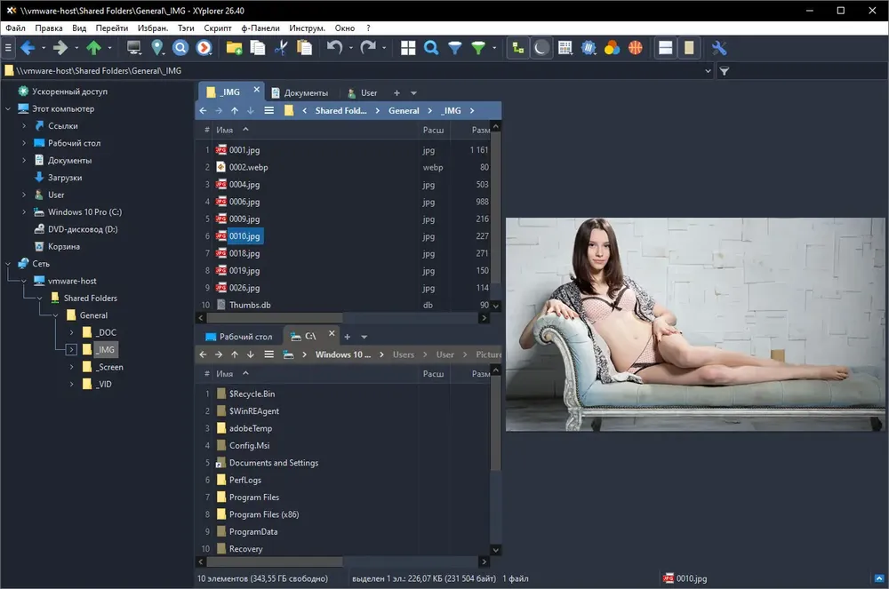Select the file 0018.jpg
The width and height of the screenshot is (889, 589).
(244, 253)
